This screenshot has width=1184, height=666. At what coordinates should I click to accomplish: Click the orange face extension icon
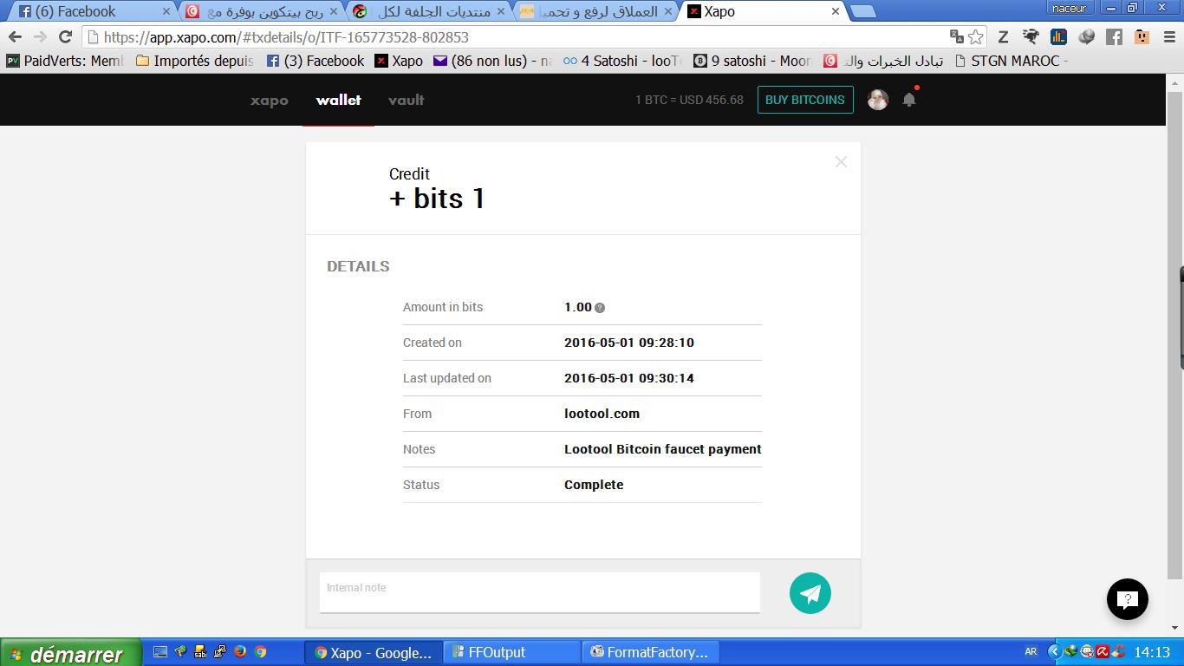(1142, 37)
